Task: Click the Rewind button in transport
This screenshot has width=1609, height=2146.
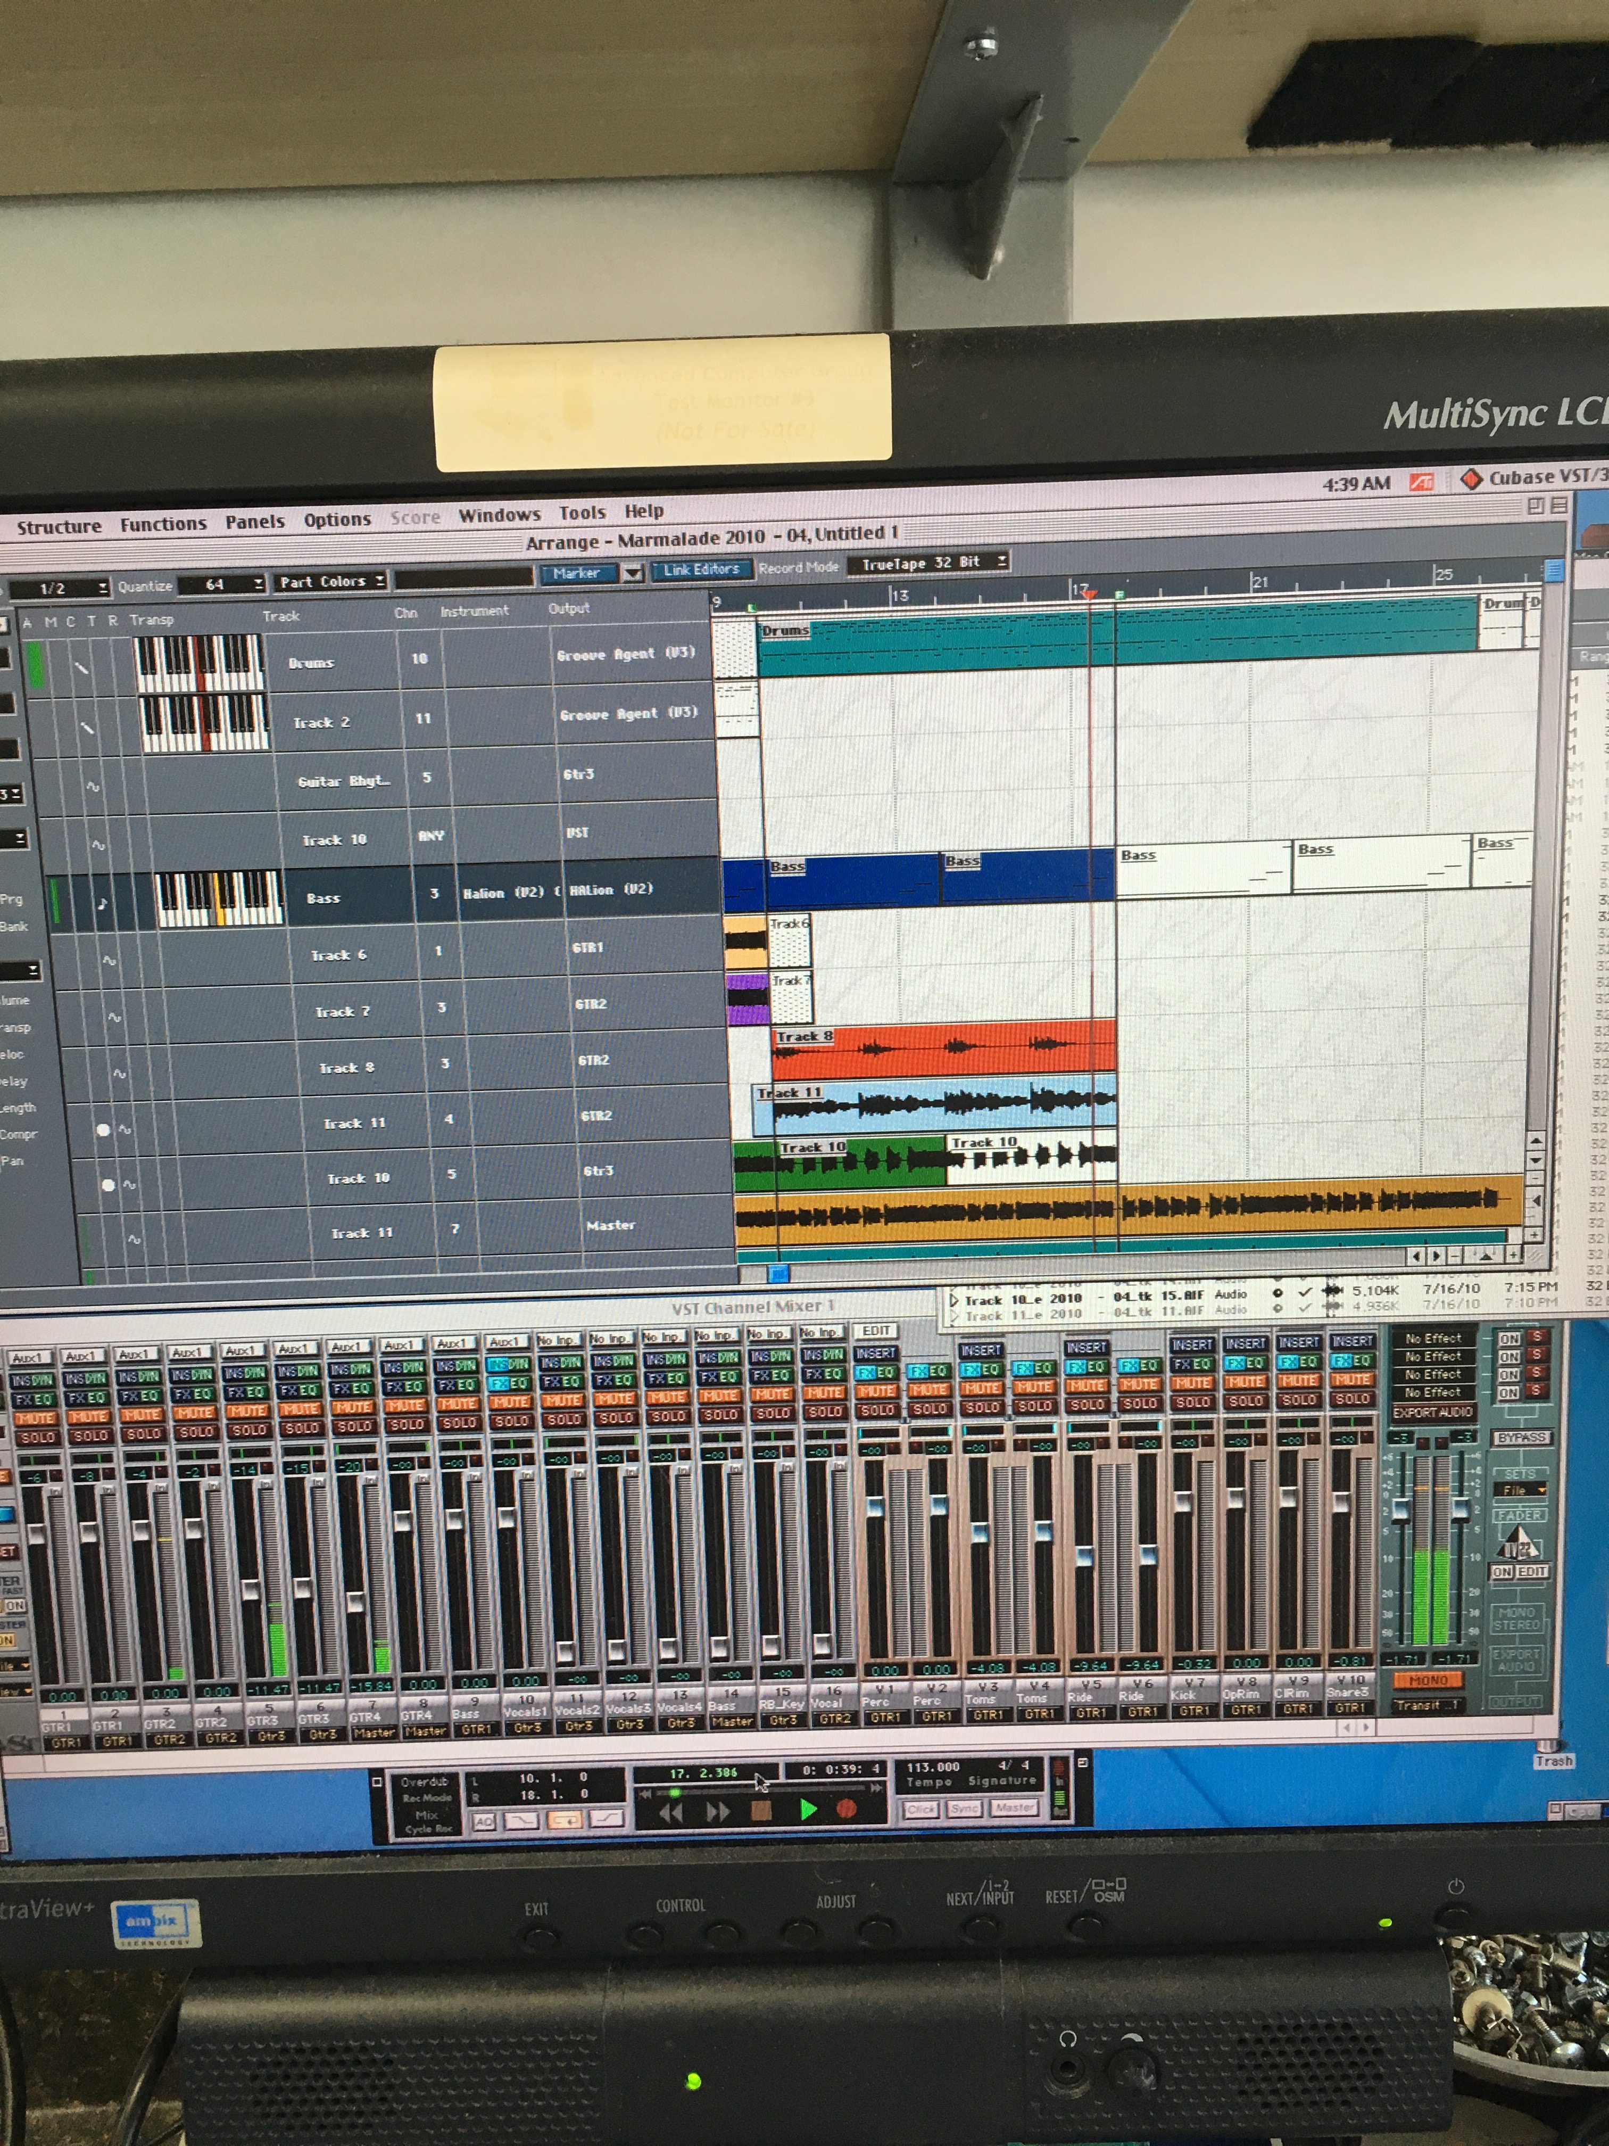Action: point(670,1812)
